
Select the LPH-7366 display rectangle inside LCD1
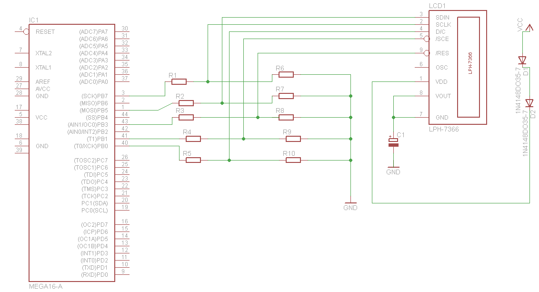(x=468, y=67)
